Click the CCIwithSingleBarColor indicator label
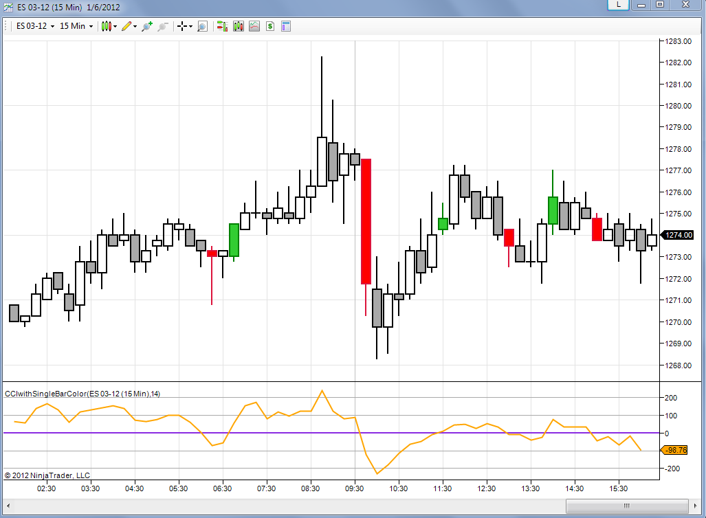The width and height of the screenshot is (706, 518). tap(82, 394)
